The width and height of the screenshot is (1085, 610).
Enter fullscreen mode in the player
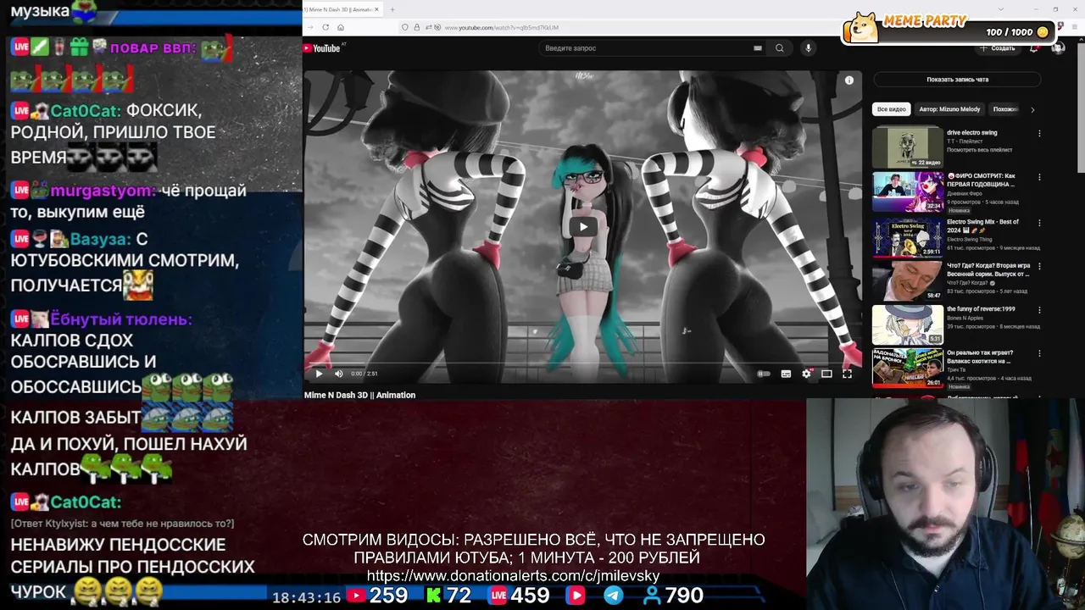pyautogui.click(x=847, y=374)
